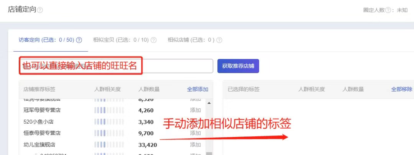Click help icon beside 店铺定向 title
The width and height of the screenshot is (414, 155).
click(40, 10)
